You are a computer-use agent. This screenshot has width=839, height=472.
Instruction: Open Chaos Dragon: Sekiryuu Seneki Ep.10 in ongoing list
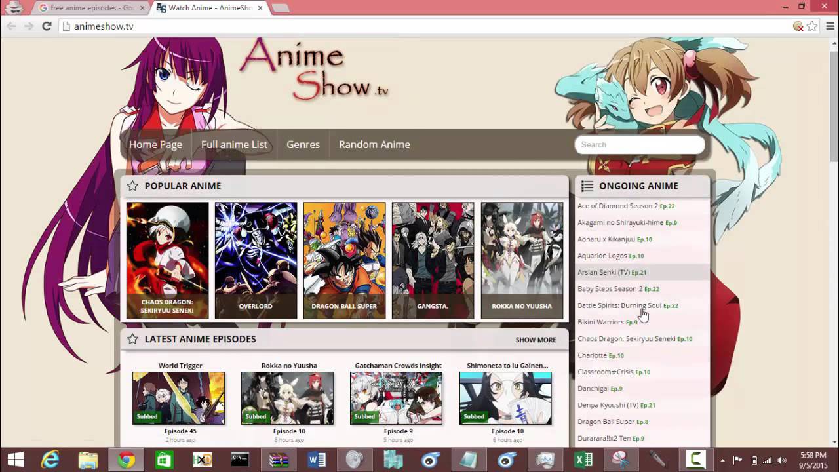pyautogui.click(x=642, y=339)
